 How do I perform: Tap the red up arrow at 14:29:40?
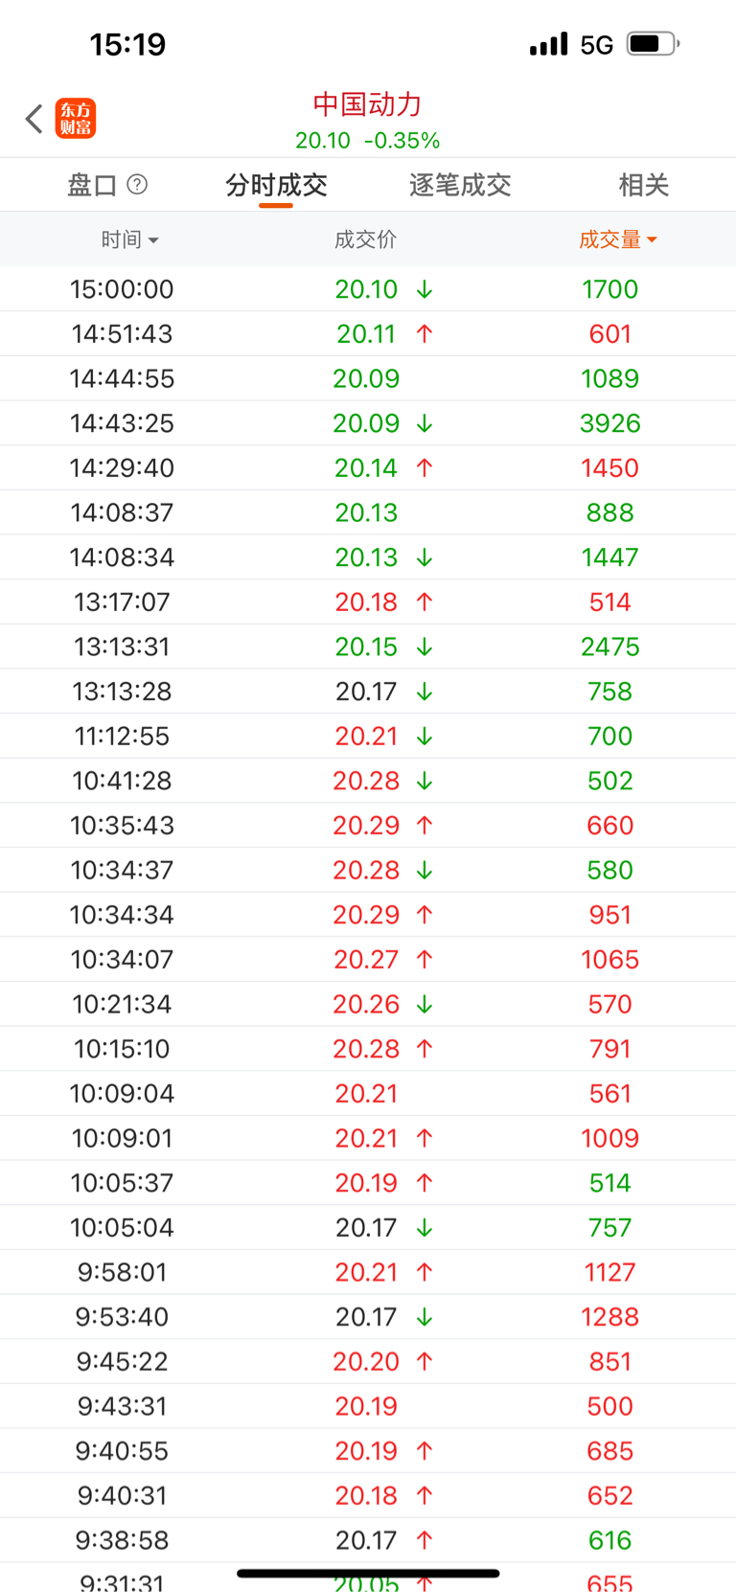[x=425, y=468]
